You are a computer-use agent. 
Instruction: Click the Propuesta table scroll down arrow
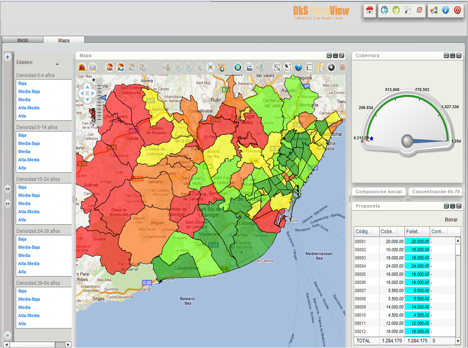coord(458,341)
